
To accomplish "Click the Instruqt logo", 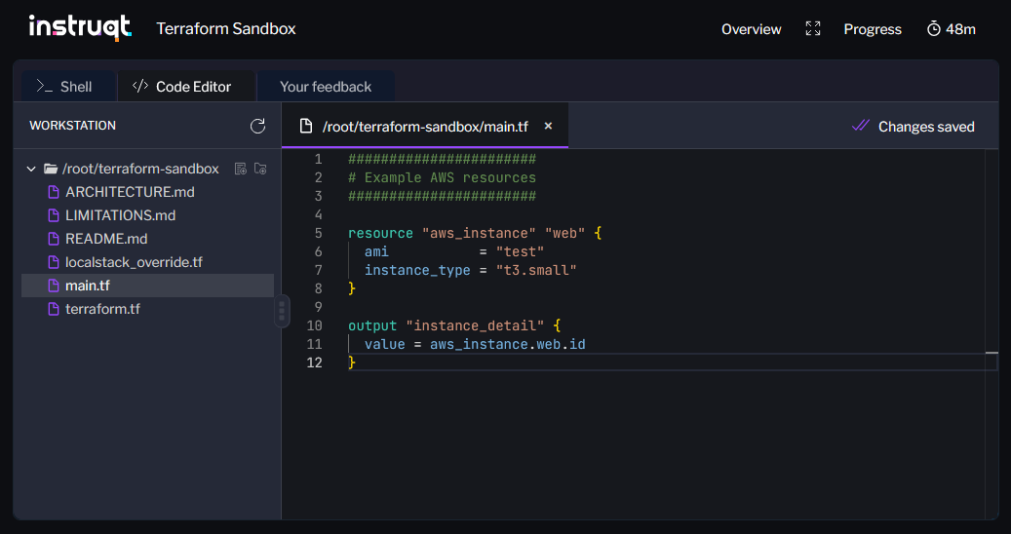I will point(80,28).
